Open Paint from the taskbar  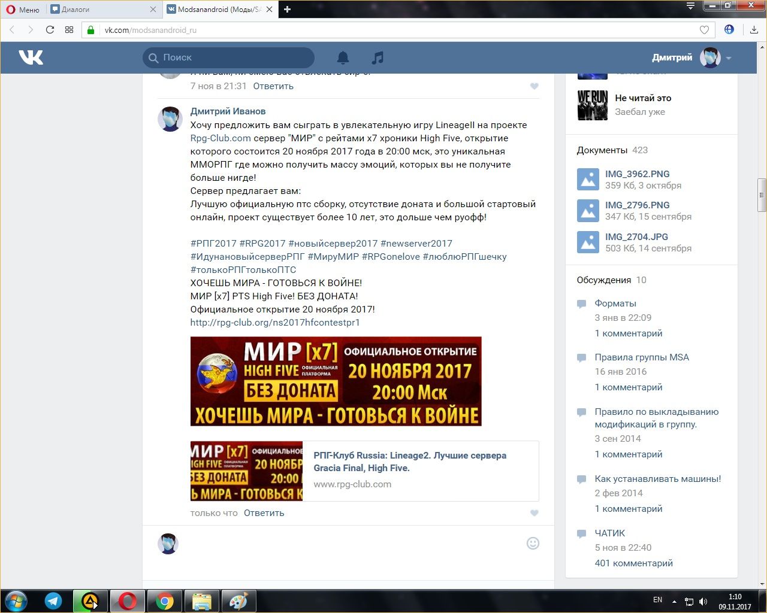click(238, 601)
